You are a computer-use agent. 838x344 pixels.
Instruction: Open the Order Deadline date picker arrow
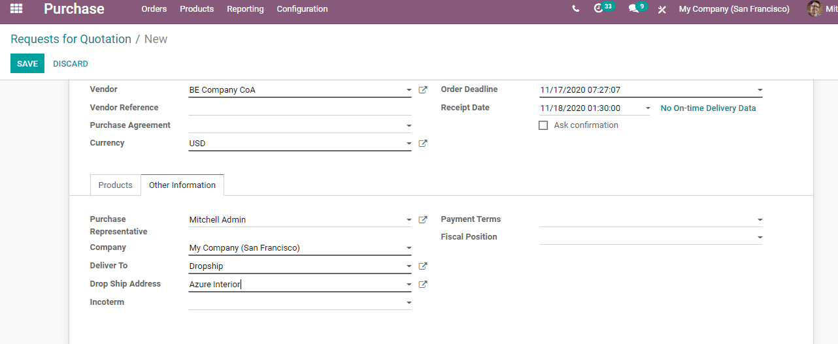coord(760,90)
